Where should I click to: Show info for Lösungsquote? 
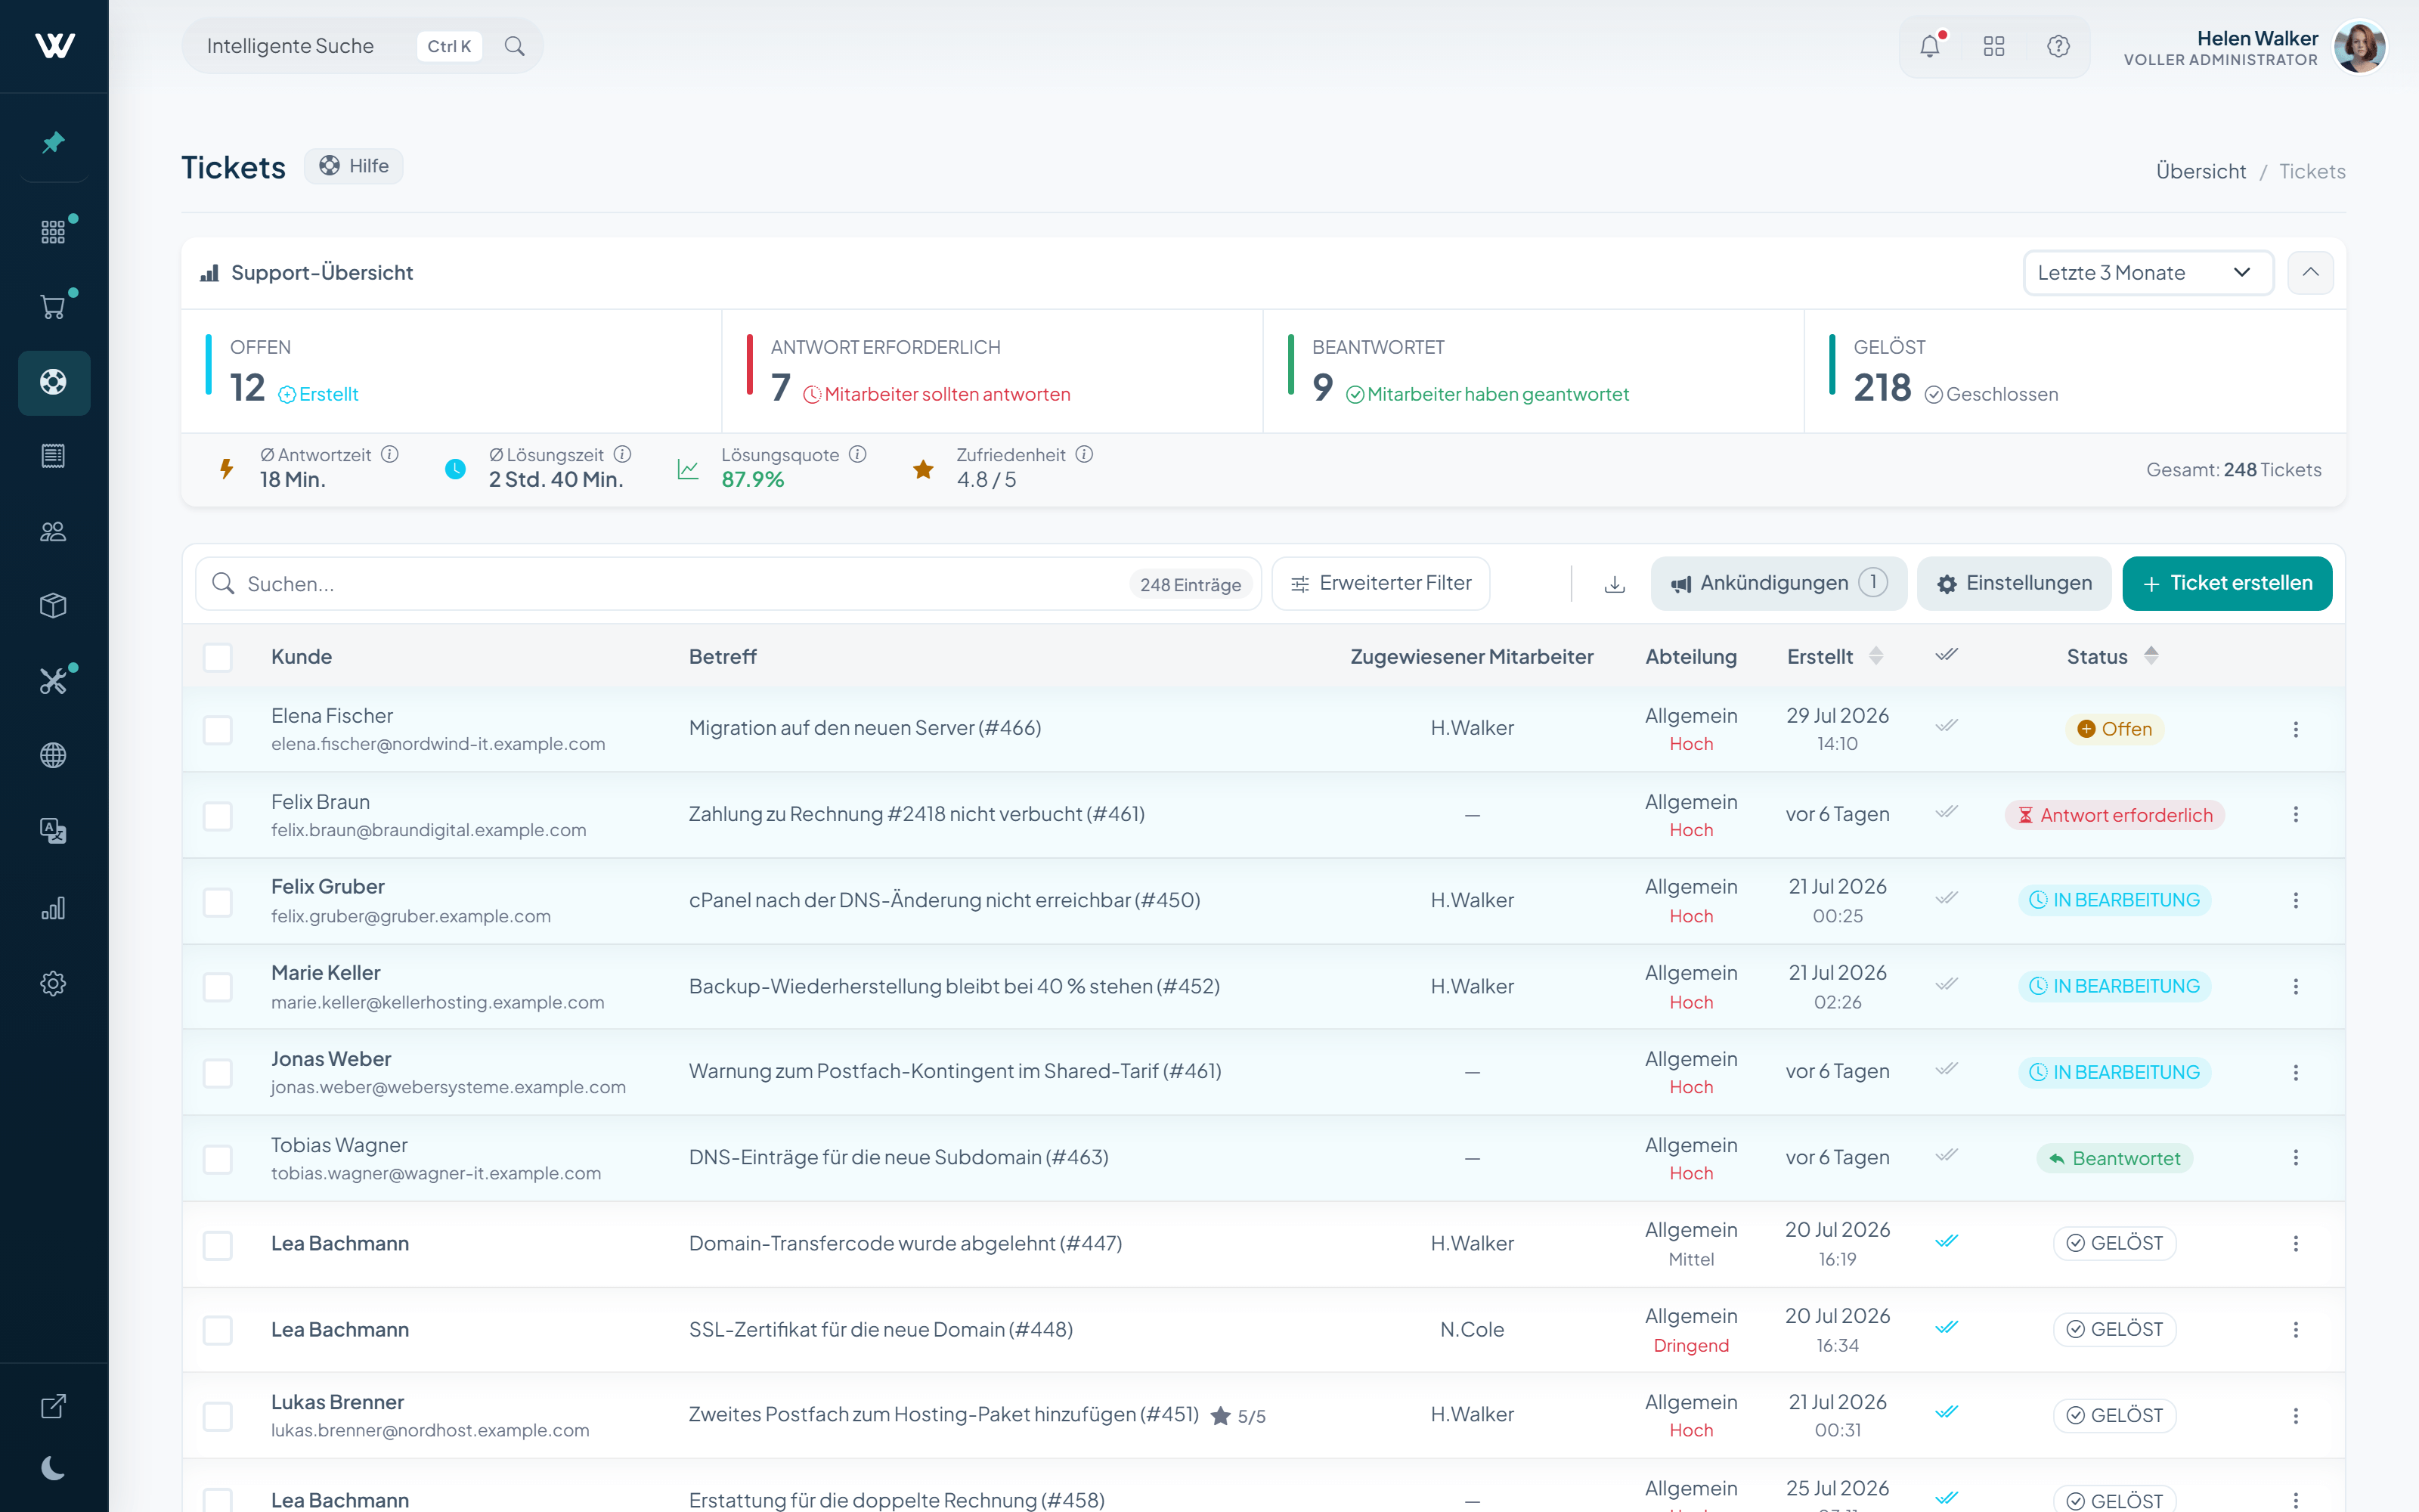pyautogui.click(x=858, y=455)
